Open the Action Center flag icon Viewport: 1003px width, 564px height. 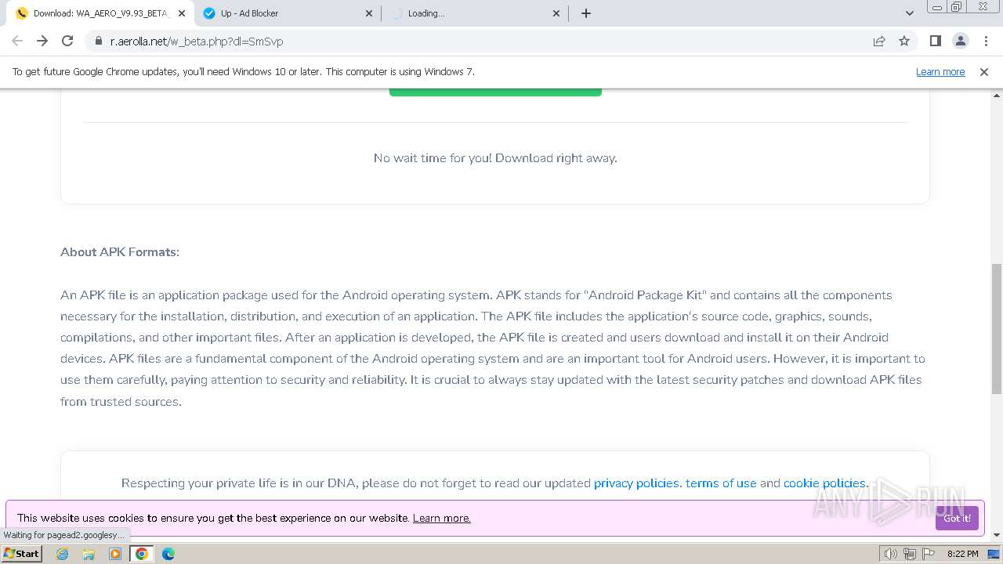coord(929,554)
